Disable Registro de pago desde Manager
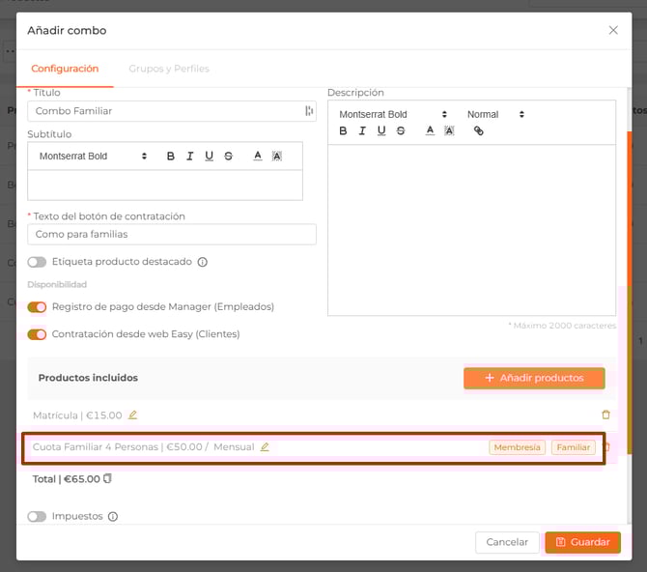Screen dimensions: 647x572 click(x=37, y=307)
